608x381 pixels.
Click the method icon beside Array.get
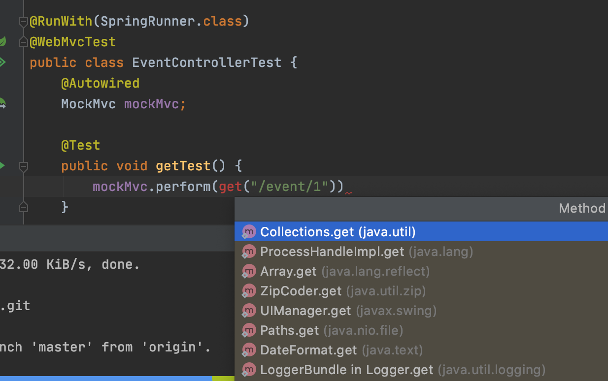coord(249,271)
